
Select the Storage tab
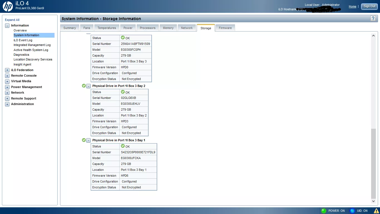pos(206,28)
